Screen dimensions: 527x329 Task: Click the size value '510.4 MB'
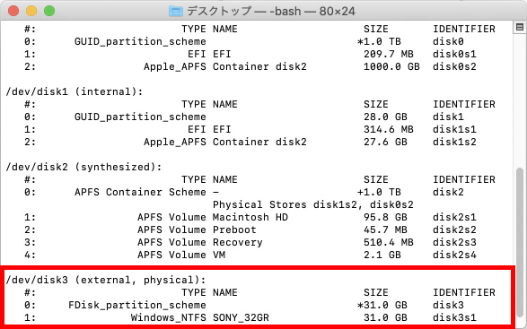(389, 242)
